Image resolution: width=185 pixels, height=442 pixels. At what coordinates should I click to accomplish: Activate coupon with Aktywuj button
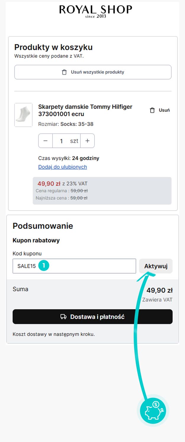tap(156, 266)
